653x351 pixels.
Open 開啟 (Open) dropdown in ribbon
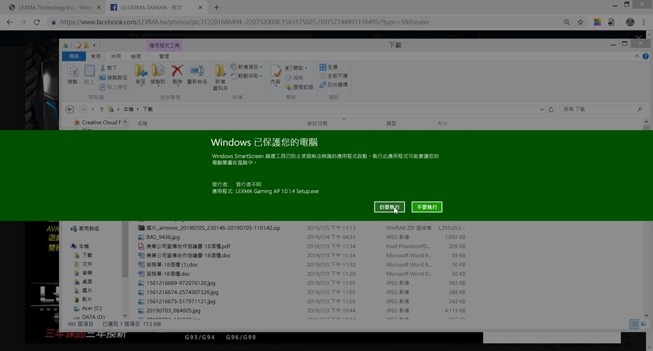click(x=296, y=68)
